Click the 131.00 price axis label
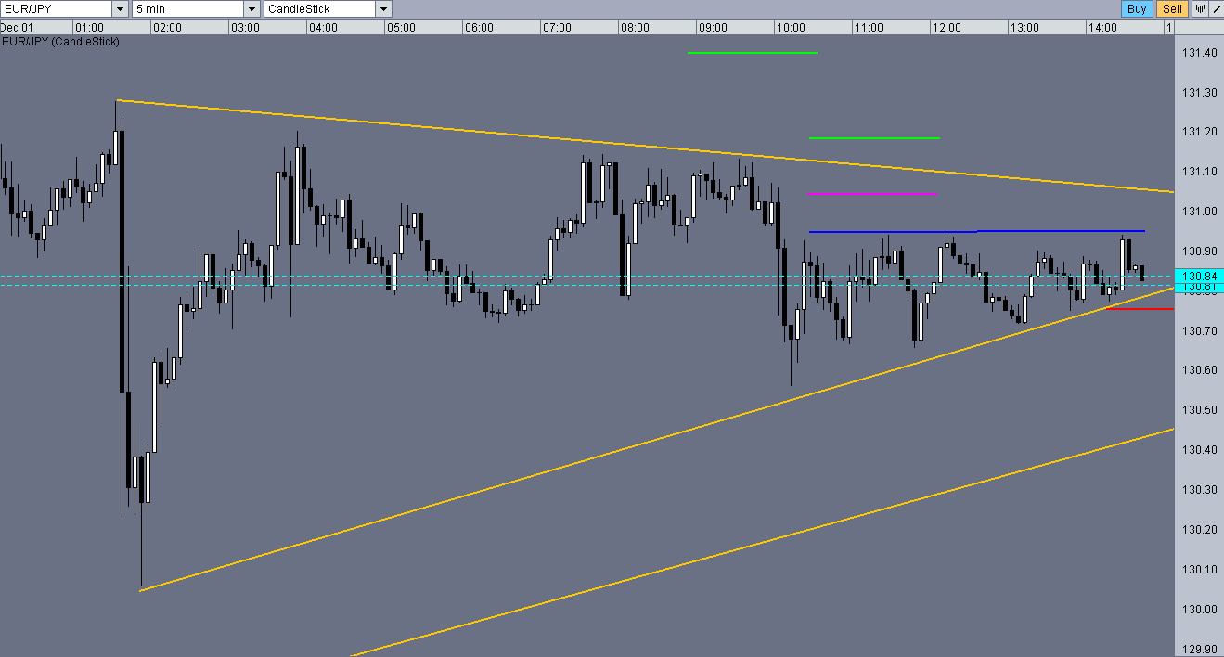The image size is (1224, 657). point(1200,212)
